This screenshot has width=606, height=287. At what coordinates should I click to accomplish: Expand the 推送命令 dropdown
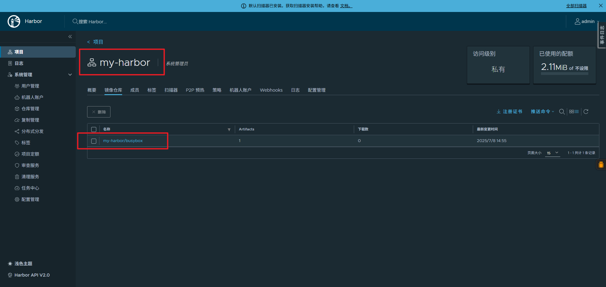(x=542, y=112)
